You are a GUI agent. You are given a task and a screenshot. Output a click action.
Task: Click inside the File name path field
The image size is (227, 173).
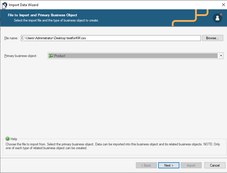click(110, 38)
